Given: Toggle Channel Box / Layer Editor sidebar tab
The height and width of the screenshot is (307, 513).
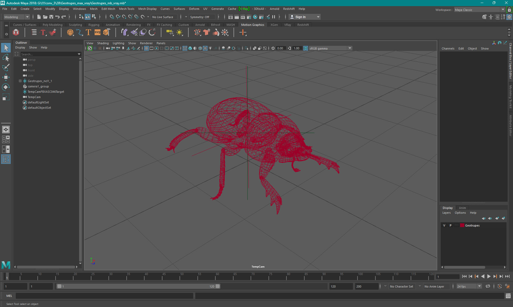Looking at the screenshot, I should 510,61.
